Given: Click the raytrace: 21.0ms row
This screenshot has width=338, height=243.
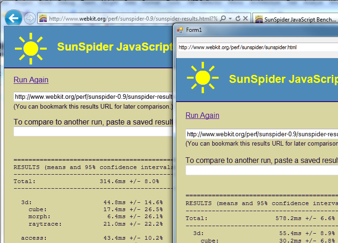Looking at the screenshot, I should 95,224.
